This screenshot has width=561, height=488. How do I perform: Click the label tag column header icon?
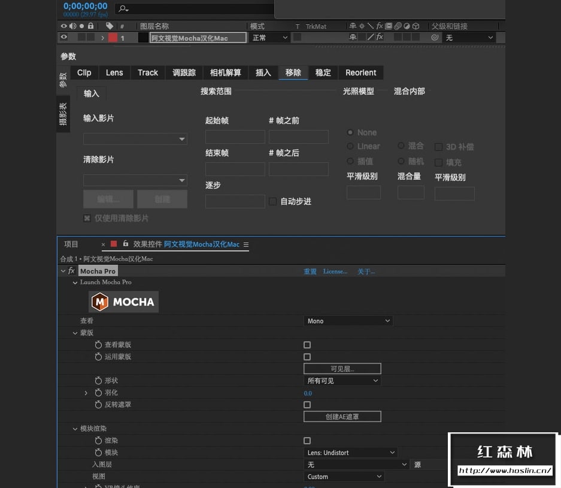[110, 26]
